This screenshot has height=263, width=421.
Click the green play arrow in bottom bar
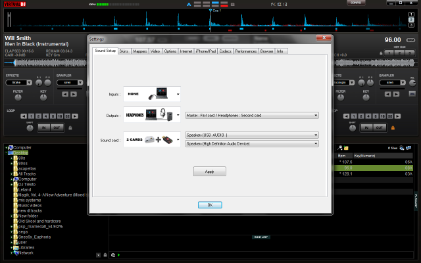point(118,255)
